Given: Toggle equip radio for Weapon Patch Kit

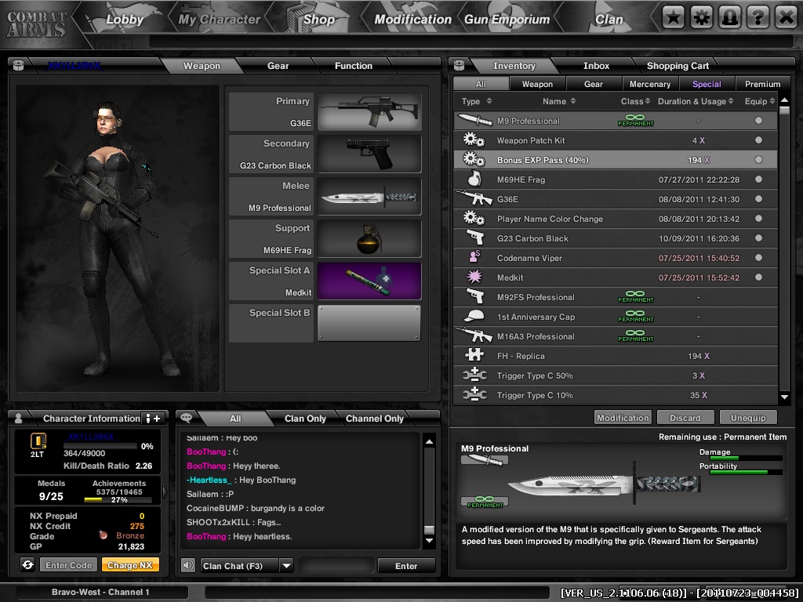Looking at the screenshot, I should pyautogui.click(x=758, y=140).
